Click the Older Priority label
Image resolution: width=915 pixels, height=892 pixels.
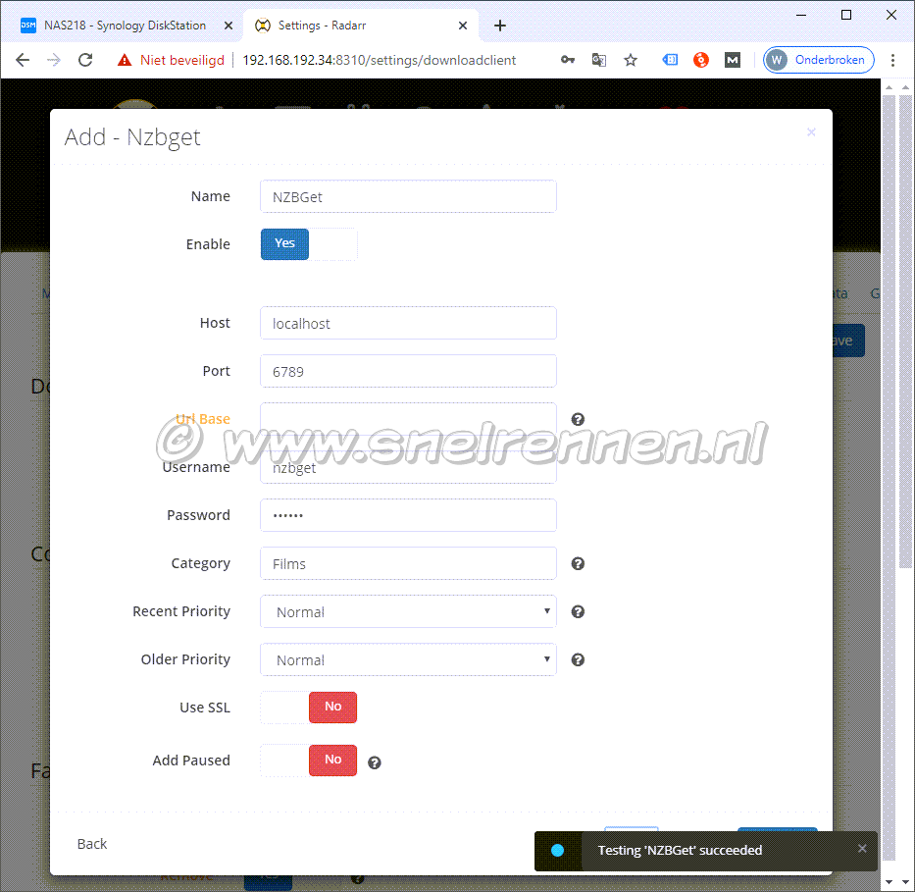click(185, 659)
